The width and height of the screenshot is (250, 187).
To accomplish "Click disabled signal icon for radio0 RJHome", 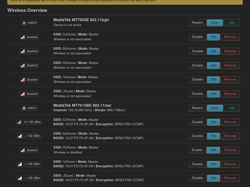I will [x=23, y=65].
